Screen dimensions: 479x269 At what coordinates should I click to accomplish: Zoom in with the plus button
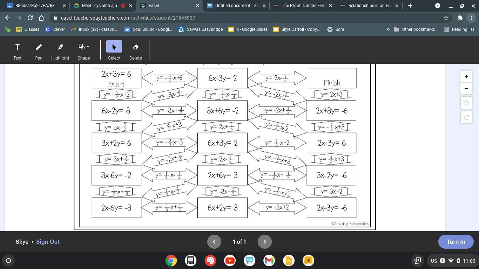(466, 77)
